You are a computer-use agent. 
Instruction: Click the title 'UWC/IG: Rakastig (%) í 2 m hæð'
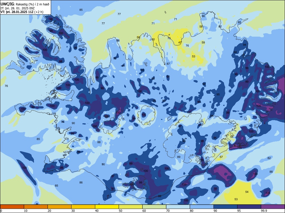25,4
